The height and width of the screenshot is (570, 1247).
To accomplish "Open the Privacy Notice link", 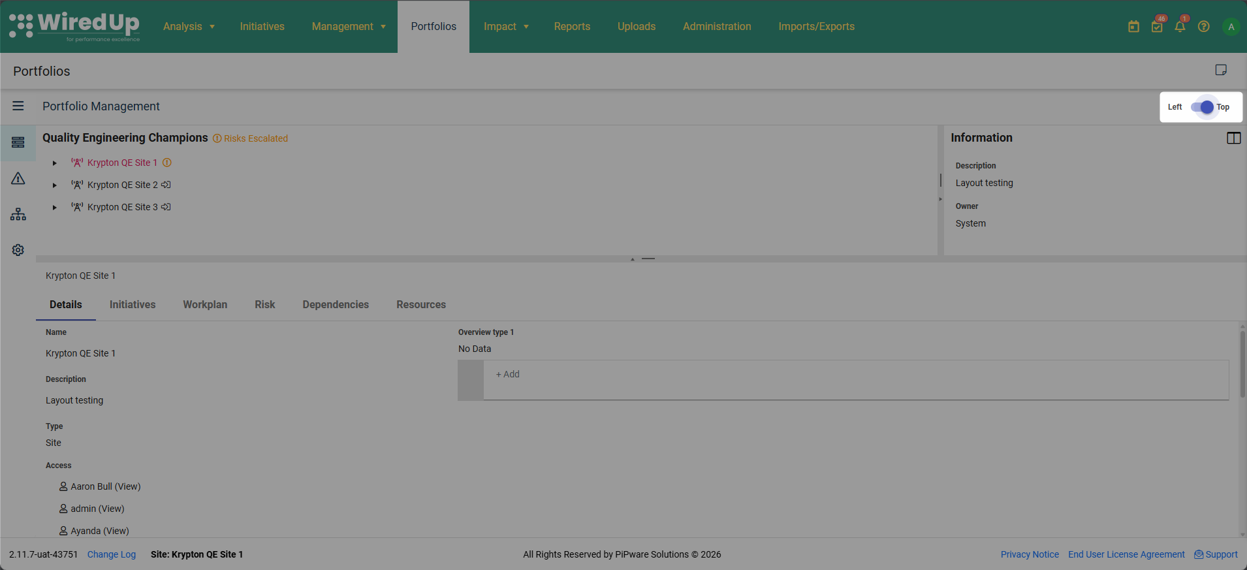I will pos(1030,554).
